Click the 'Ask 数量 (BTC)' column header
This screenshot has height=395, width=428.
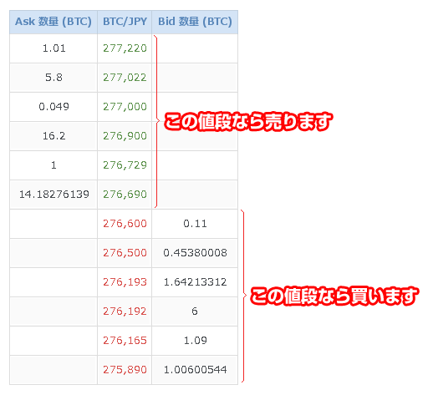[53, 22]
